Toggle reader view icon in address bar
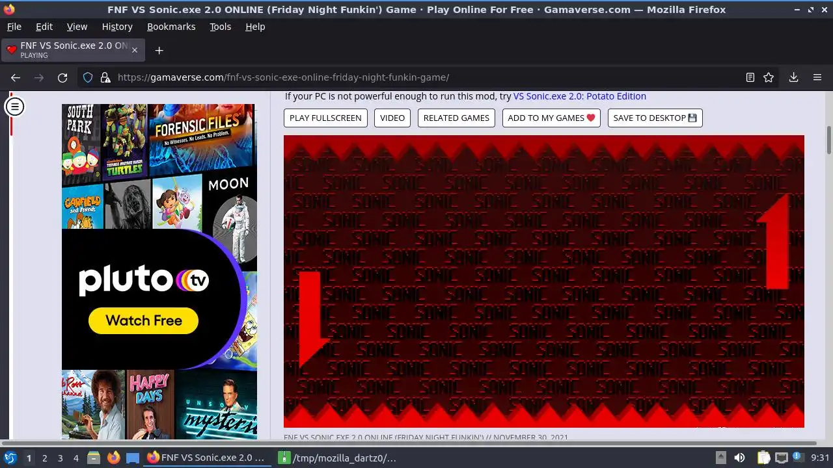Viewport: 833px width, 468px height. [750, 77]
